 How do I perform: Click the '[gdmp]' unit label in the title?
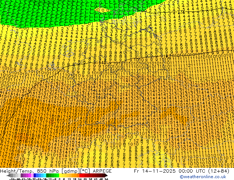click(70, 171)
